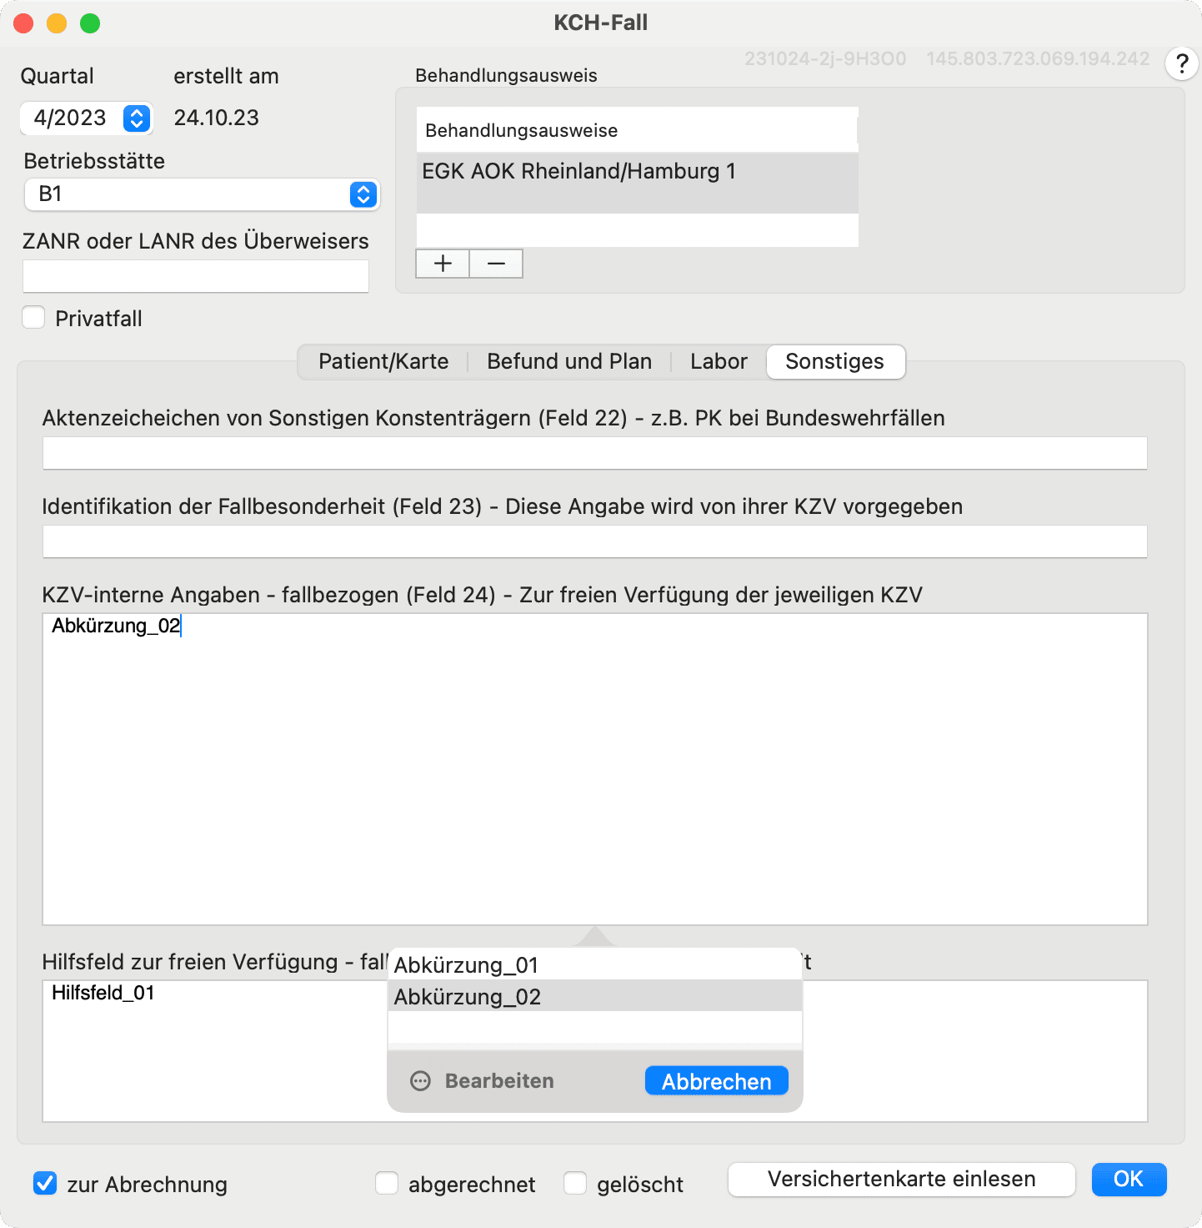
Task: Tick the gelöscht checkbox
Action: (x=575, y=1184)
